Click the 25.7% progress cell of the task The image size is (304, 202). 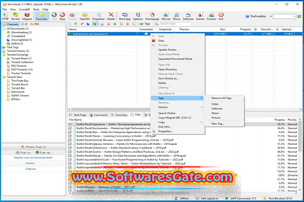tap(239, 34)
